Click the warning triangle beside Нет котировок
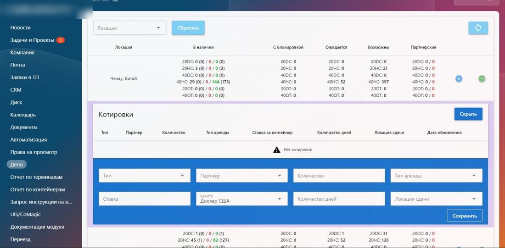505x248 pixels. tap(277, 149)
